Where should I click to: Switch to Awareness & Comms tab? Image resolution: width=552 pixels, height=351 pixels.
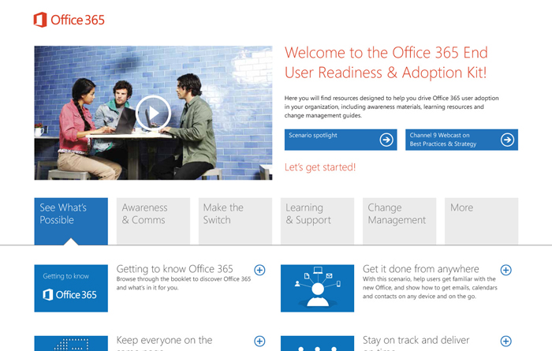pyautogui.click(x=153, y=221)
